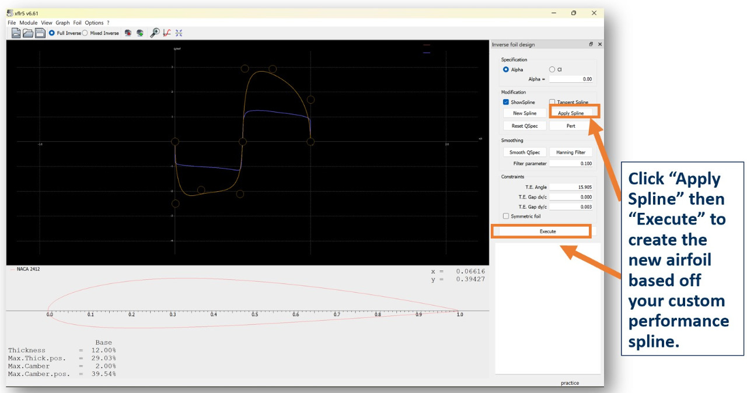This screenshot has width=747, height=393.
Task: Tick the Symmetric foil checkbox
Action: (506, 216)
